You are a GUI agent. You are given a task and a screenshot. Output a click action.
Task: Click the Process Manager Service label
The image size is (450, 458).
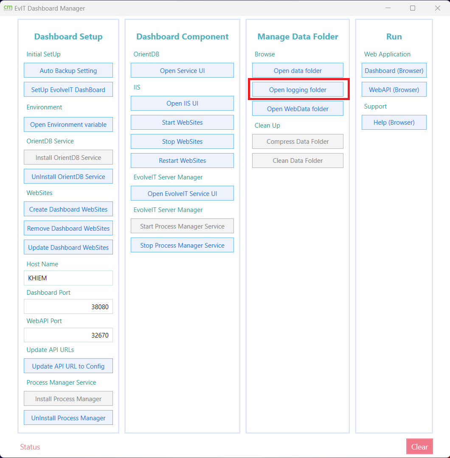coord(61,383)
